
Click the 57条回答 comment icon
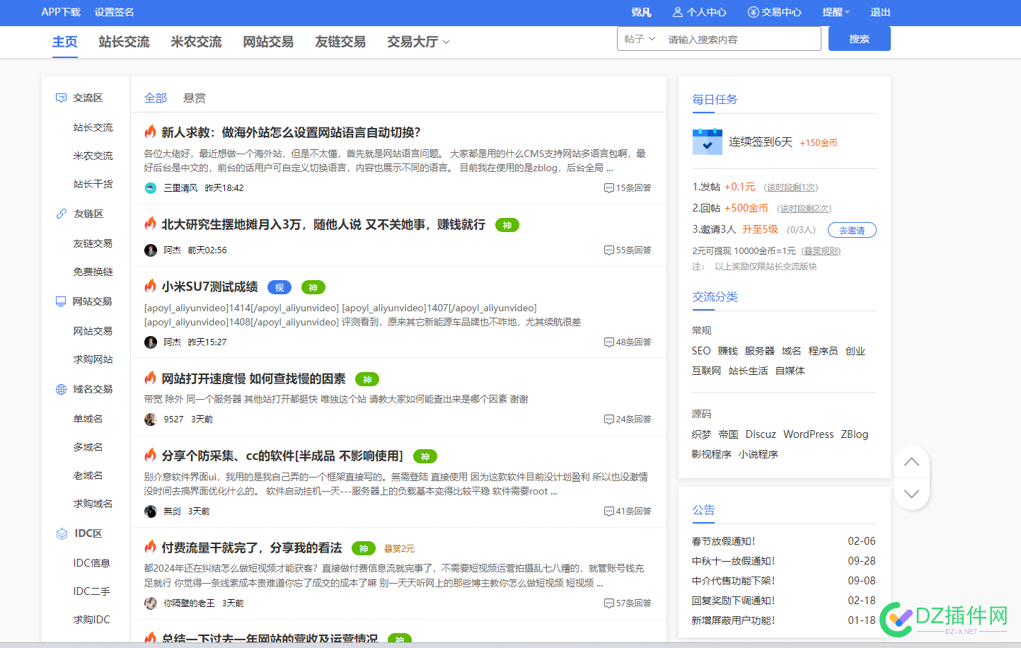coord(608,603)
